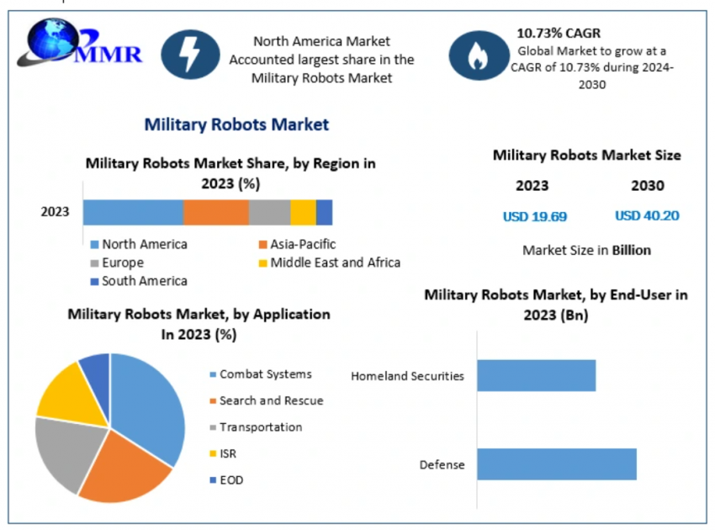Viewport: 715px width, 530px height.
Task: Click the Search and Rescue legend marker
Action: coord(213,401)
